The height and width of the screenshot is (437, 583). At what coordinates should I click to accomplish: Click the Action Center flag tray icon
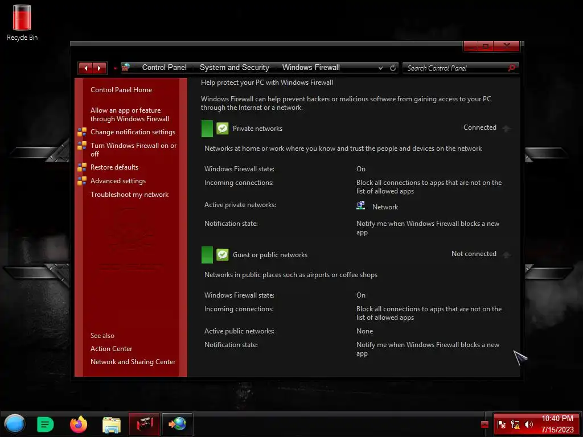[x=501, y=424]
